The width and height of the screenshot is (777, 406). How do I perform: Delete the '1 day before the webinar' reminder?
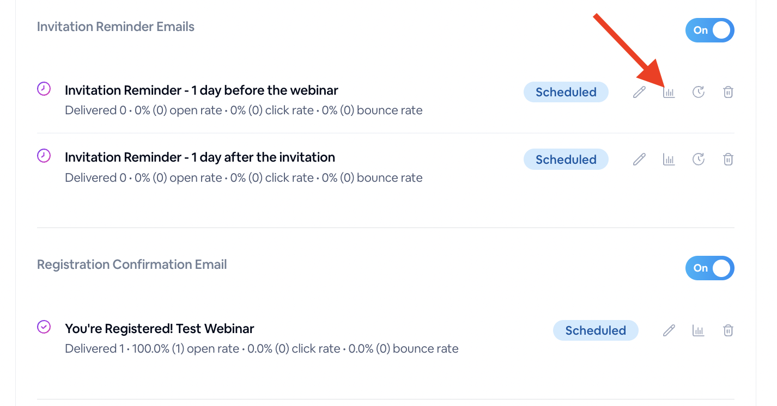(728, 93)
